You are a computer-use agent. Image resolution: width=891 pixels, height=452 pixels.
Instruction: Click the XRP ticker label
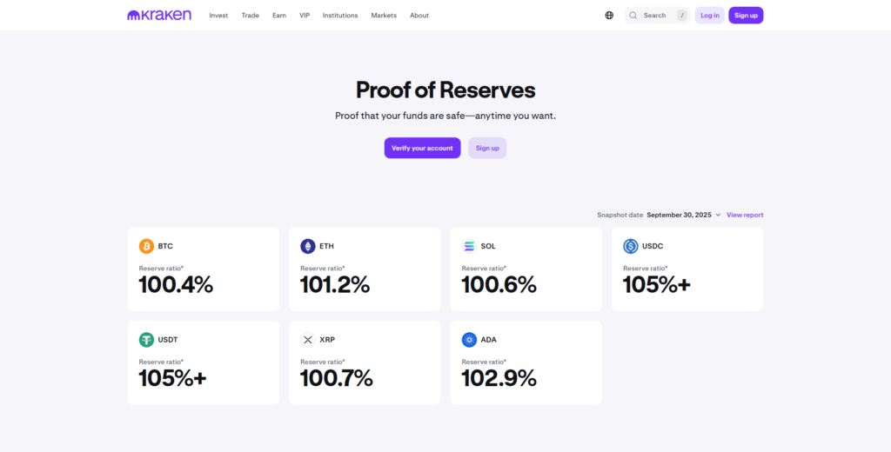click(327, 340)
